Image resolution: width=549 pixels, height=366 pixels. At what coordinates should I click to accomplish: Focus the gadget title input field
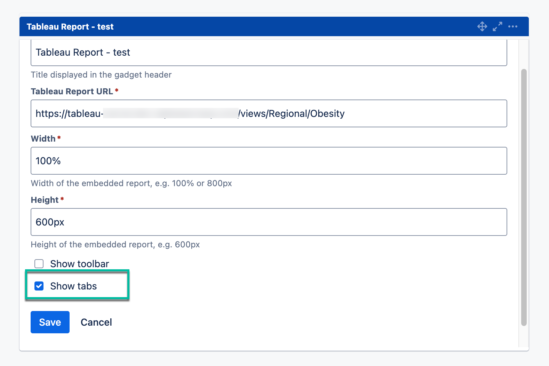(269, 53)
